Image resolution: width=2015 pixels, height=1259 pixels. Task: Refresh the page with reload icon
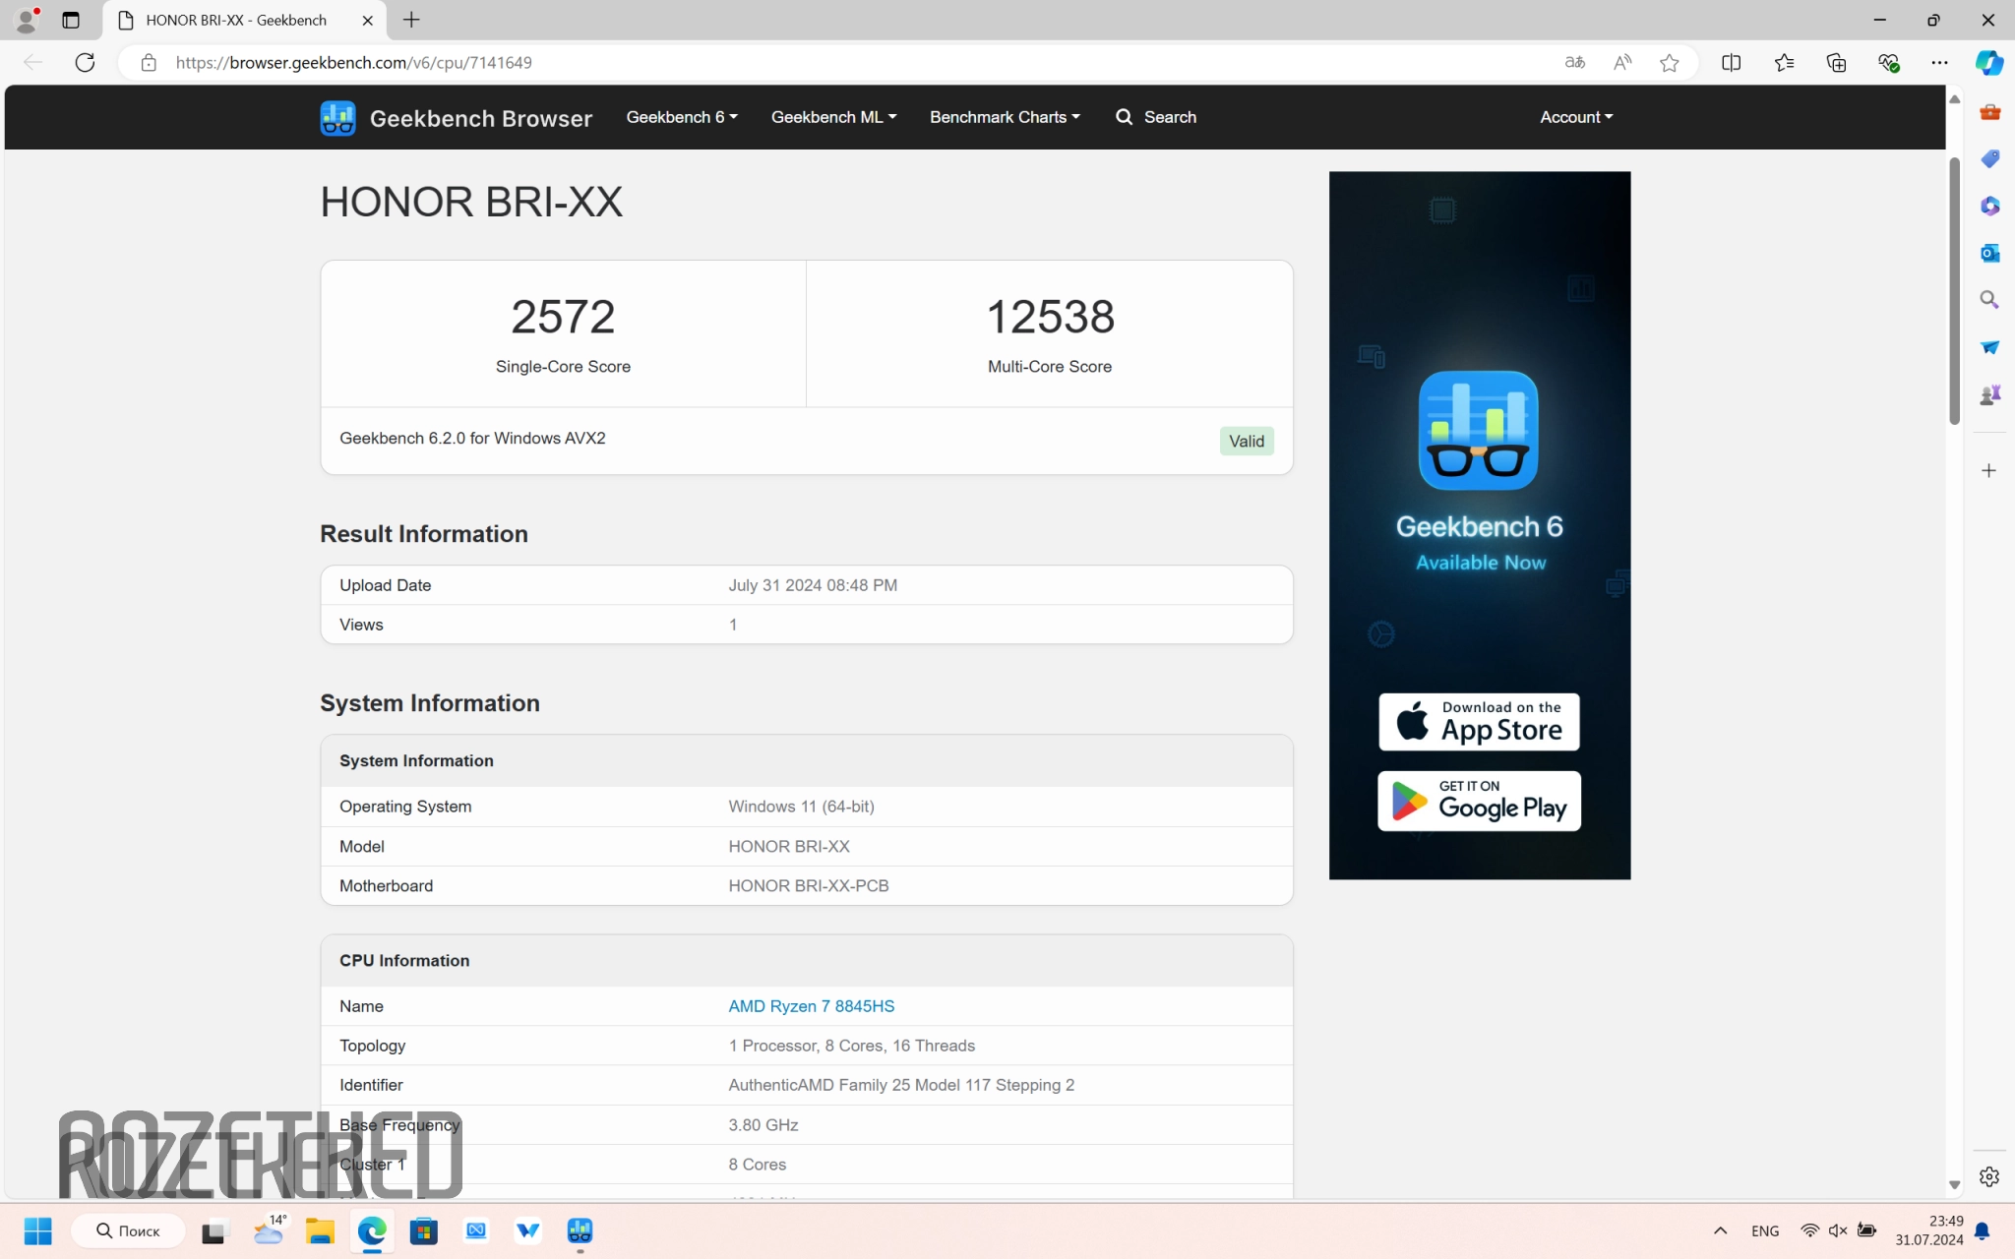click(85, 62)
